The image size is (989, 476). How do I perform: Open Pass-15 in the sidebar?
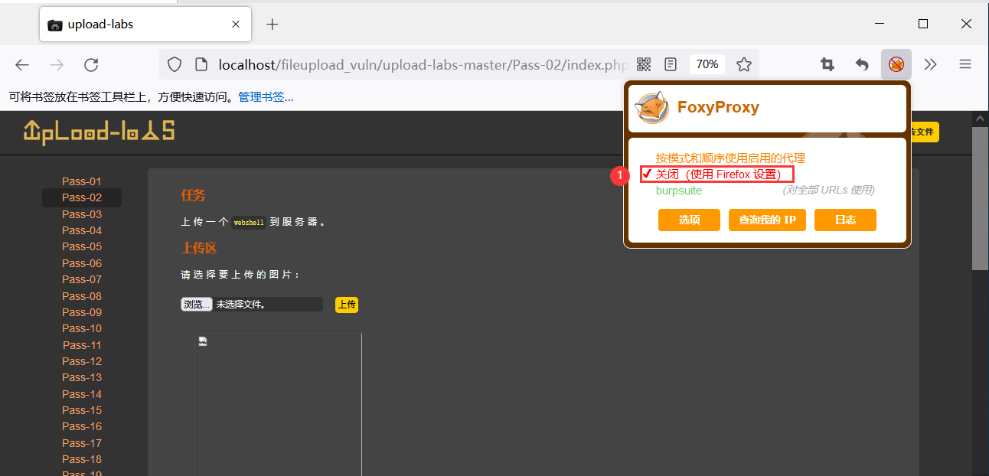(82, 410)
